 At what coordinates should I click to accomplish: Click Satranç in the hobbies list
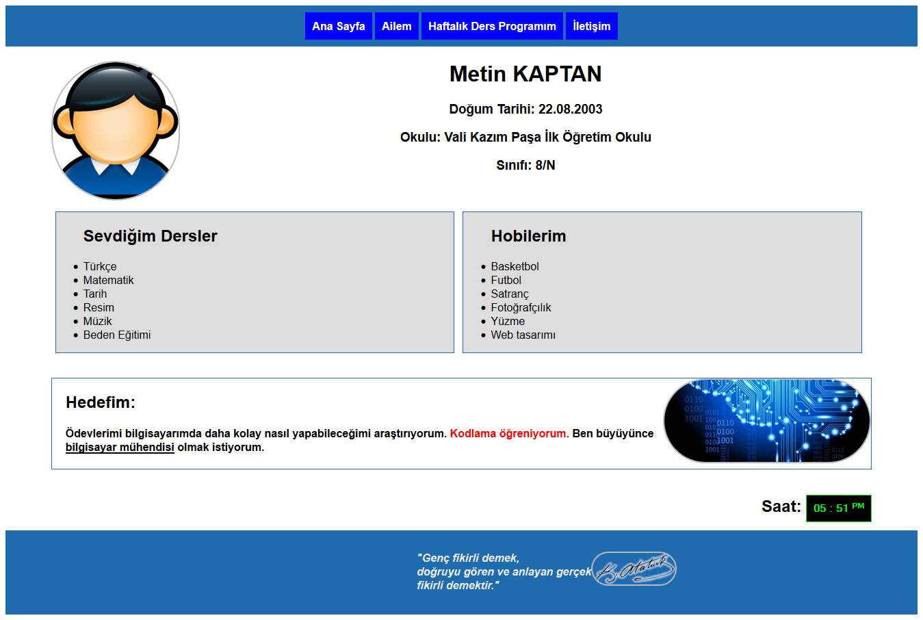pos(509,294)
